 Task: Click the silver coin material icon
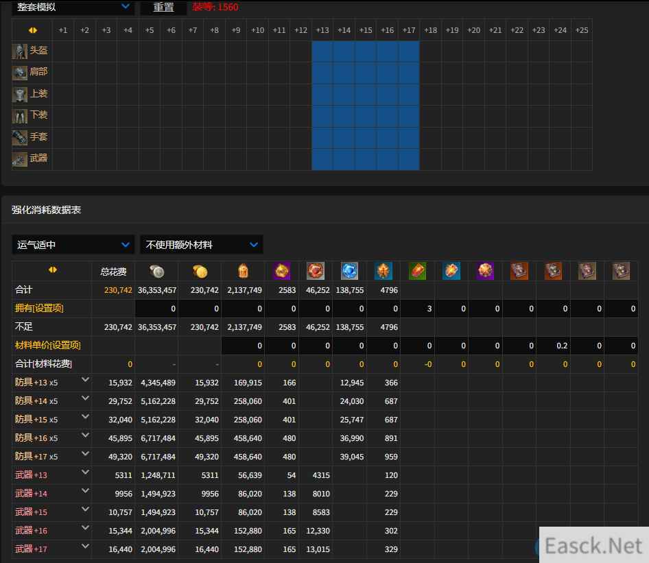[157, 272]
